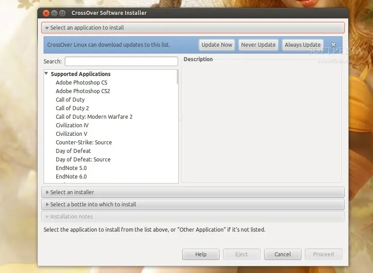This screenshot has width=373, height=273.
Task: Collapse 'Select an application to install' section
Action: coord(193,28)
